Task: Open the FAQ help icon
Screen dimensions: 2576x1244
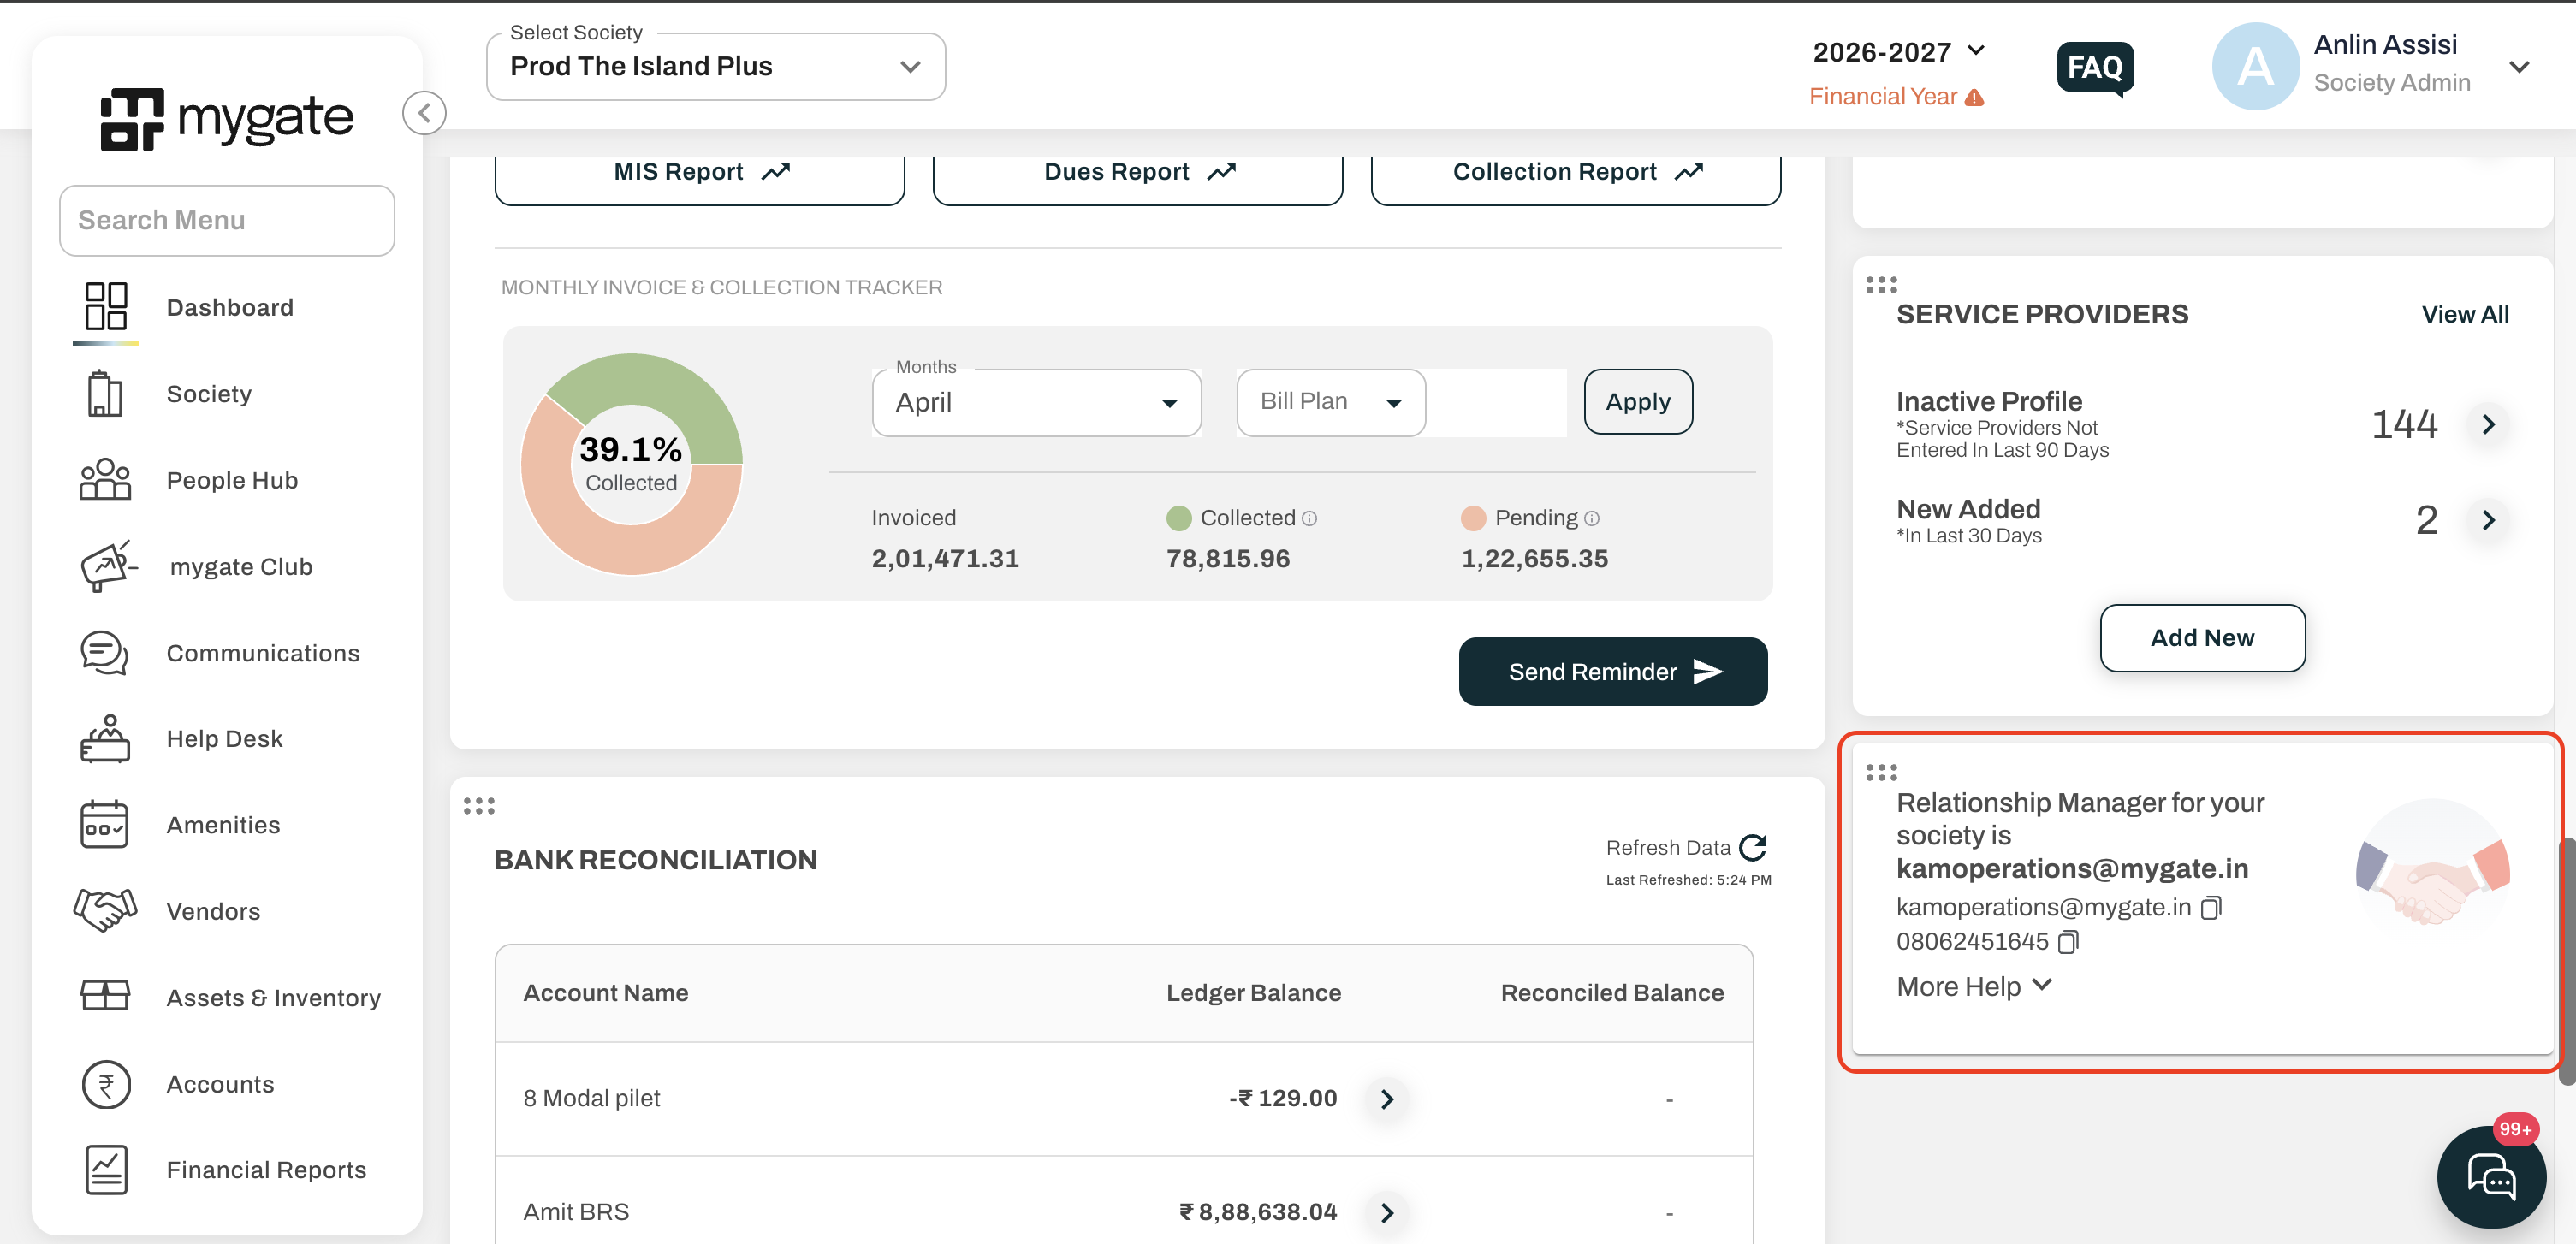Action: pos(2095,68)
